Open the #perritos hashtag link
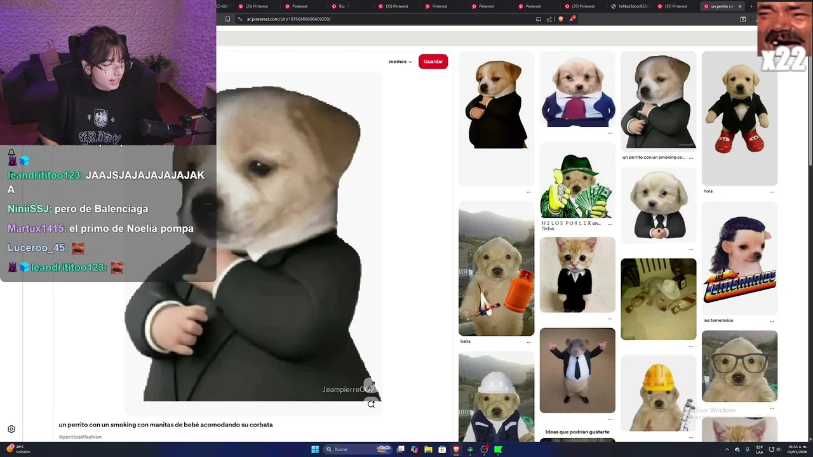 (69, 437)
